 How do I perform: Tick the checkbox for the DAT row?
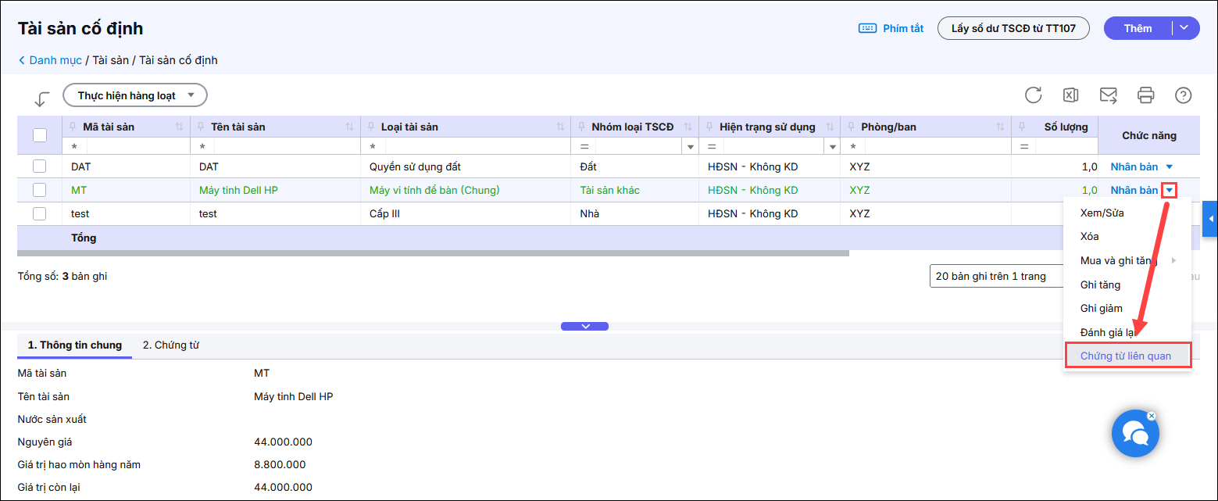(40, 166)
